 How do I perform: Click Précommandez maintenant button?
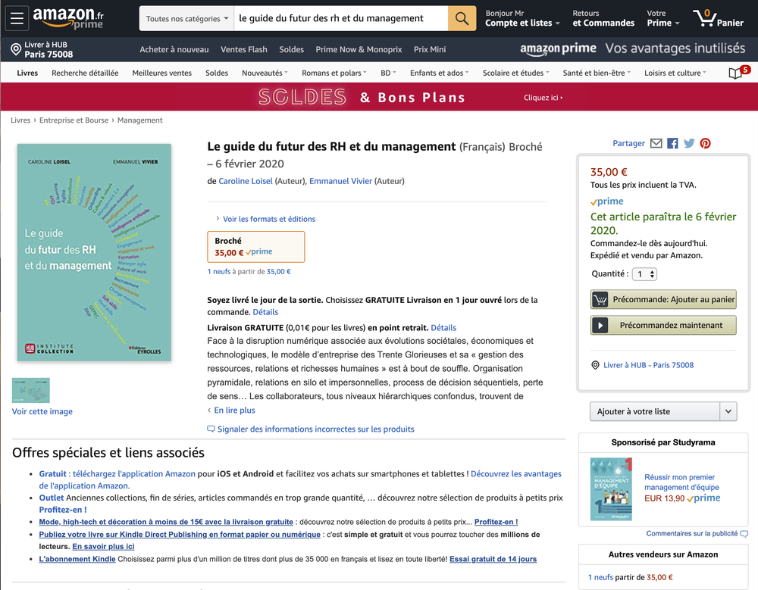(663, 325)
